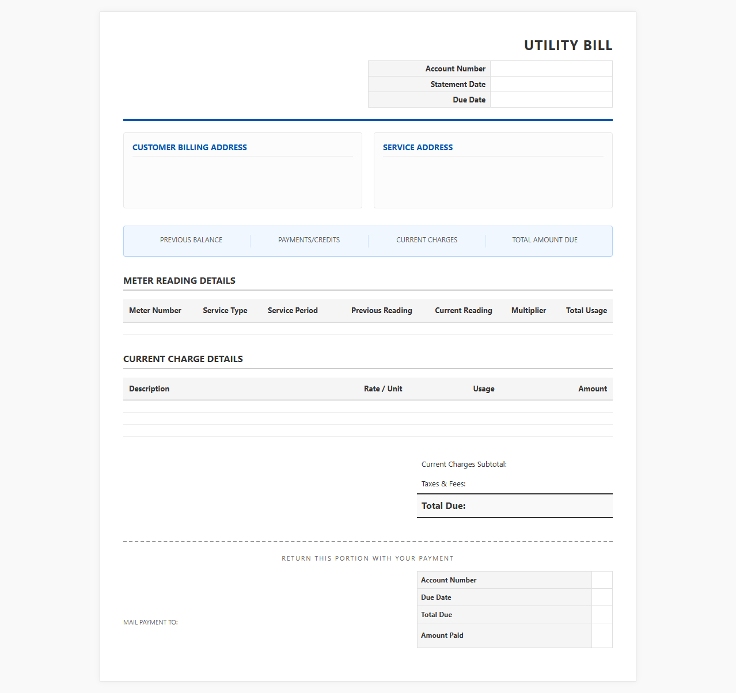
Task: Click the RETURN THIS PORTION WITH YOUR PAYMENT text
Action: (x=367, y=558)
